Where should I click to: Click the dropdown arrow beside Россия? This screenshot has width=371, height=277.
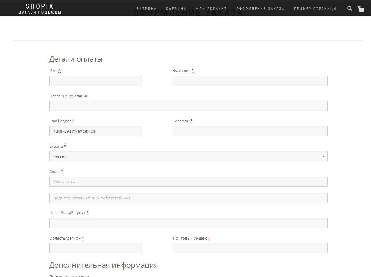coord(323,156)
